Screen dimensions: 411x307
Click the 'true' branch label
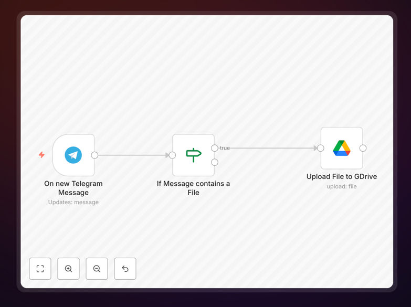point(225,148)
